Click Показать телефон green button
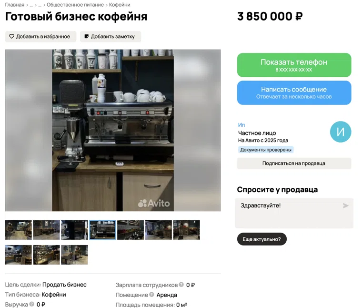The image size is (362, 308). click(294, 65)
